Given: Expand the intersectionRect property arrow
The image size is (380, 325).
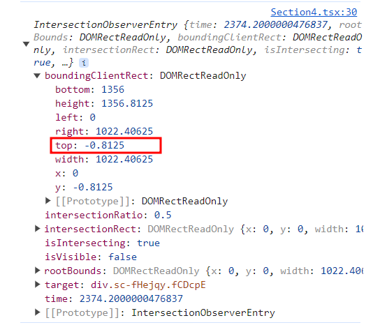Looking at the screenshot, I should [37, 229].
